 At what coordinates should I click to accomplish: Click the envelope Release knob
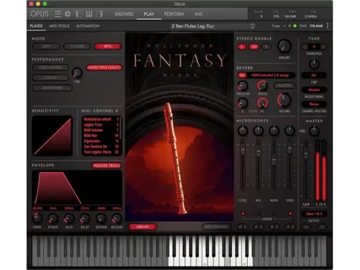116,218
